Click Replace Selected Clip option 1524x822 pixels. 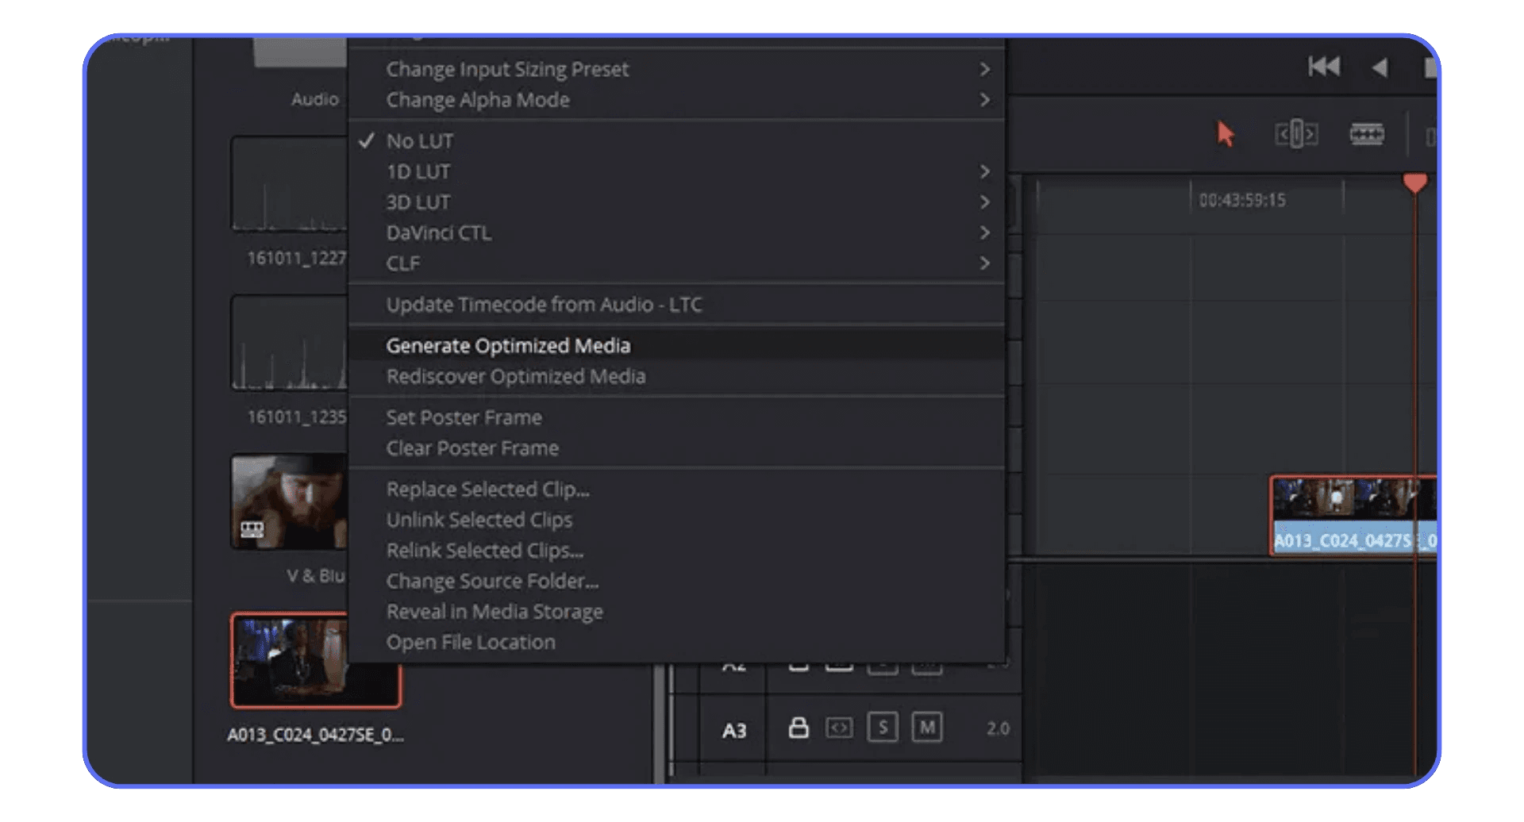(x=488, y=489)
